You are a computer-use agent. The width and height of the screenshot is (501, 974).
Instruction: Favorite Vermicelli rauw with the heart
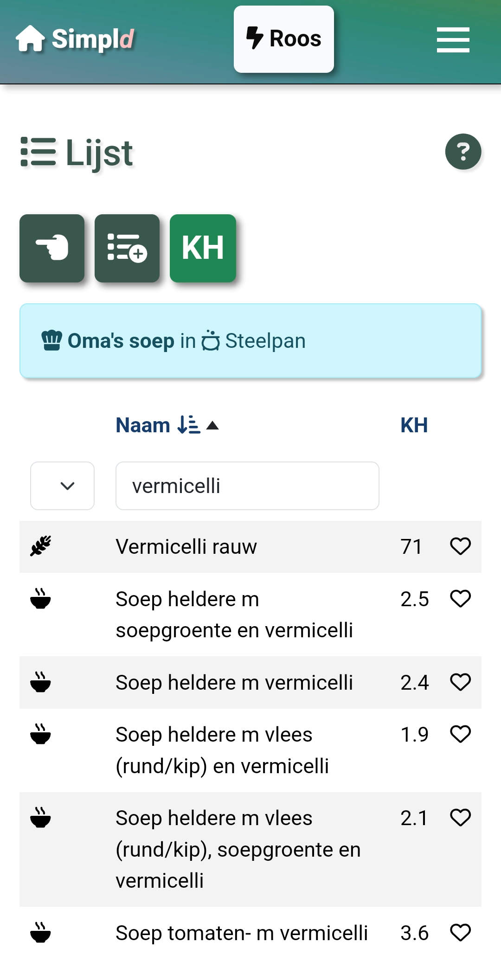(460, 546)
